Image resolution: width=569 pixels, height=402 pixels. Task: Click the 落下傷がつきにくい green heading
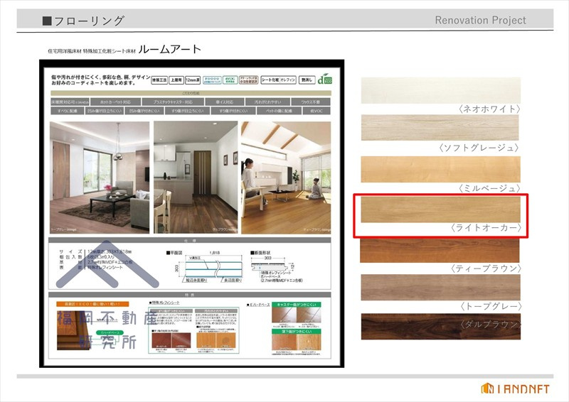pos(296,331)
